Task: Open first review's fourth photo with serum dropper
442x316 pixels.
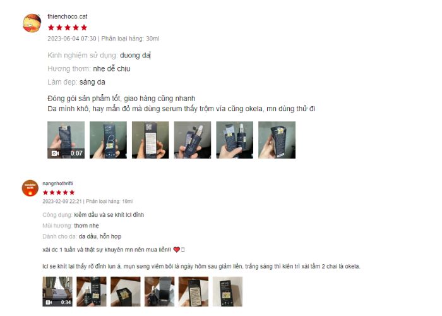Action: point(193,140)
